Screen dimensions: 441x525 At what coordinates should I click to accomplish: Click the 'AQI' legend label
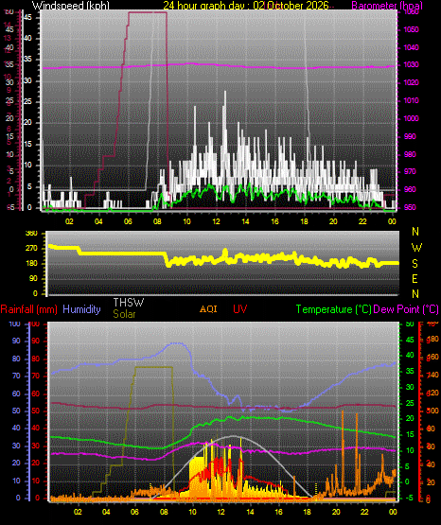coord(208,308)
